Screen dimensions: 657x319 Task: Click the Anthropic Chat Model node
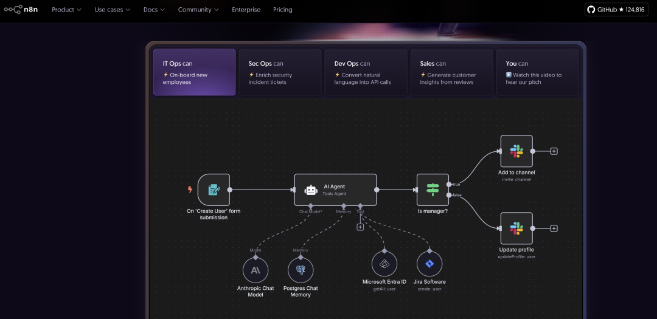coord(255,270)
